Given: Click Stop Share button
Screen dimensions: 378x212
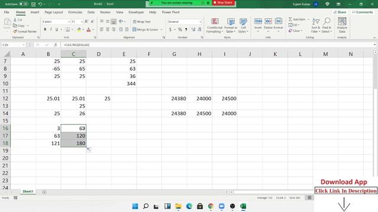Looking at the screenshot, I should [223, 2].
